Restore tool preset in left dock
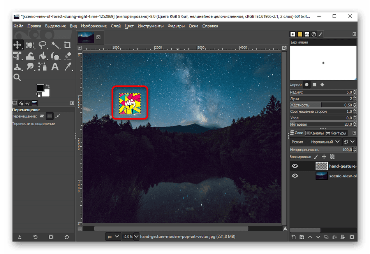 [35, 237]
